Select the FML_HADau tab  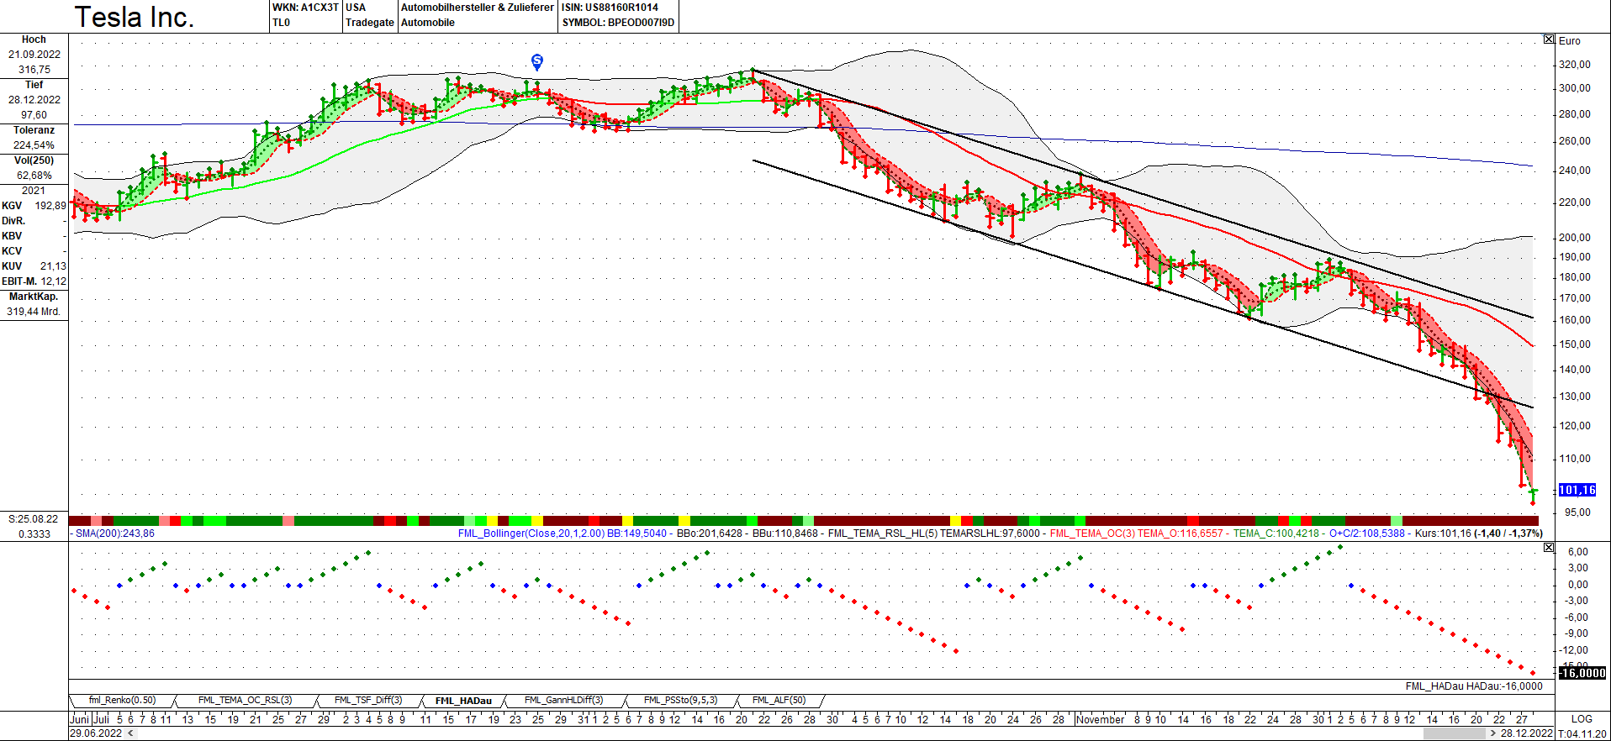pyautogui.click(x=463, y=701)
